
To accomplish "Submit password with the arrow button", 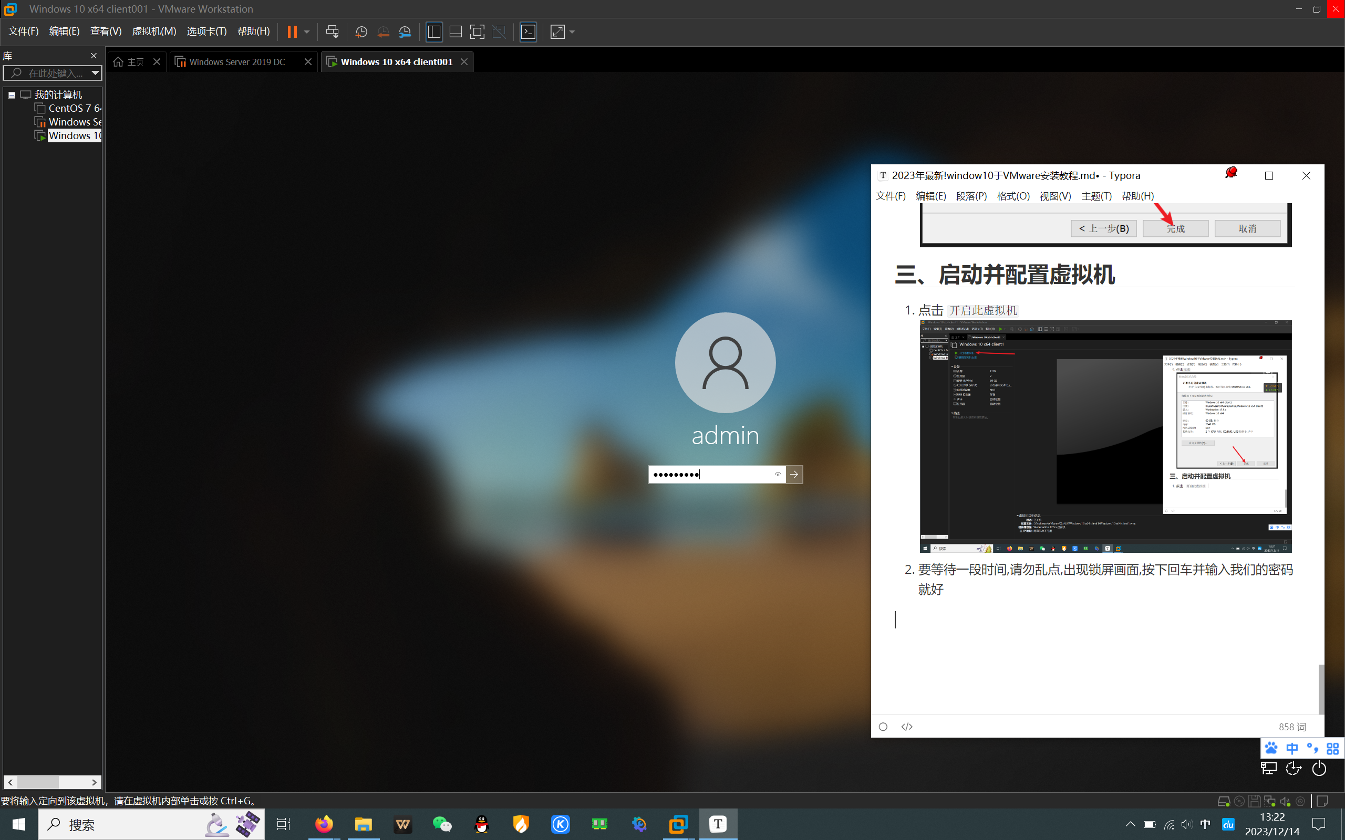I will 794,475.
